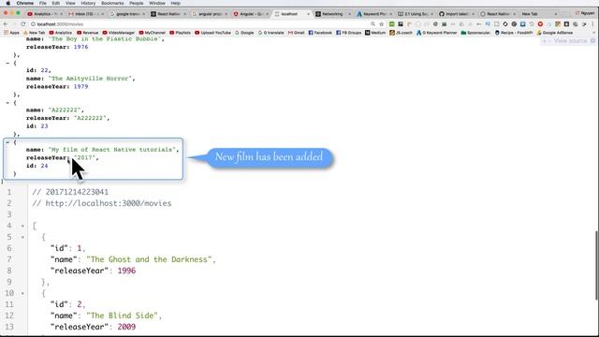Fold the array at source line 4

pyautogui.click(x=22, y=227)
